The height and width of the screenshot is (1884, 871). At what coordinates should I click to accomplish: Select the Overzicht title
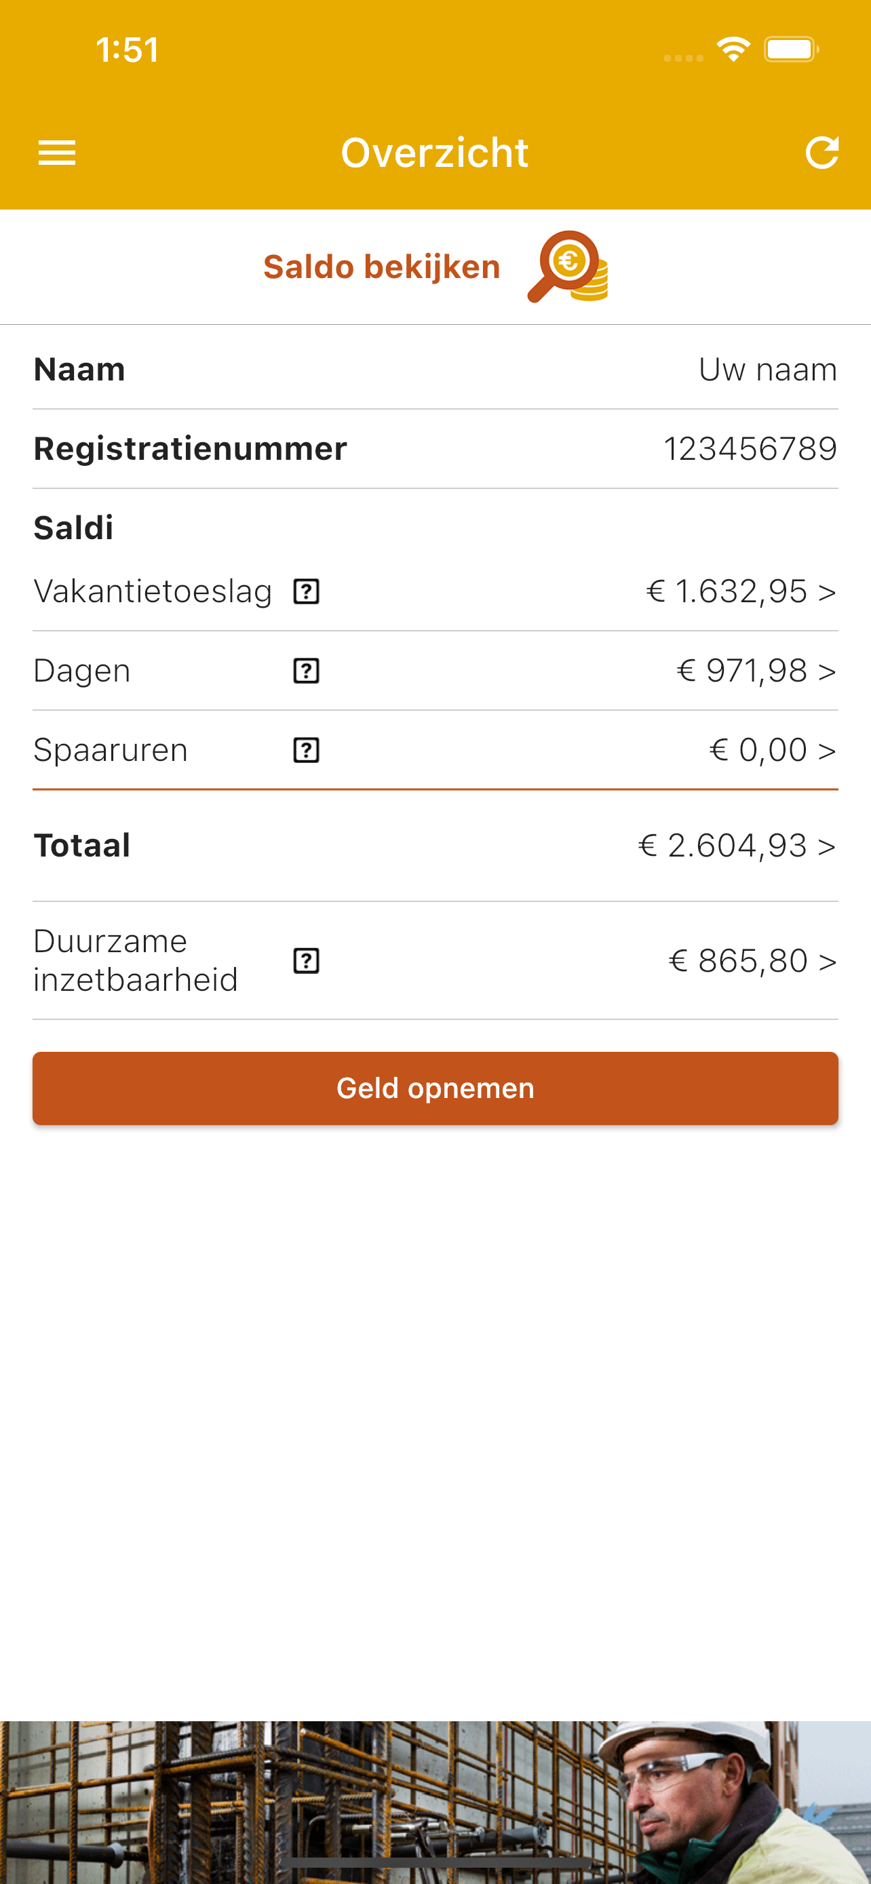point(435,153)
